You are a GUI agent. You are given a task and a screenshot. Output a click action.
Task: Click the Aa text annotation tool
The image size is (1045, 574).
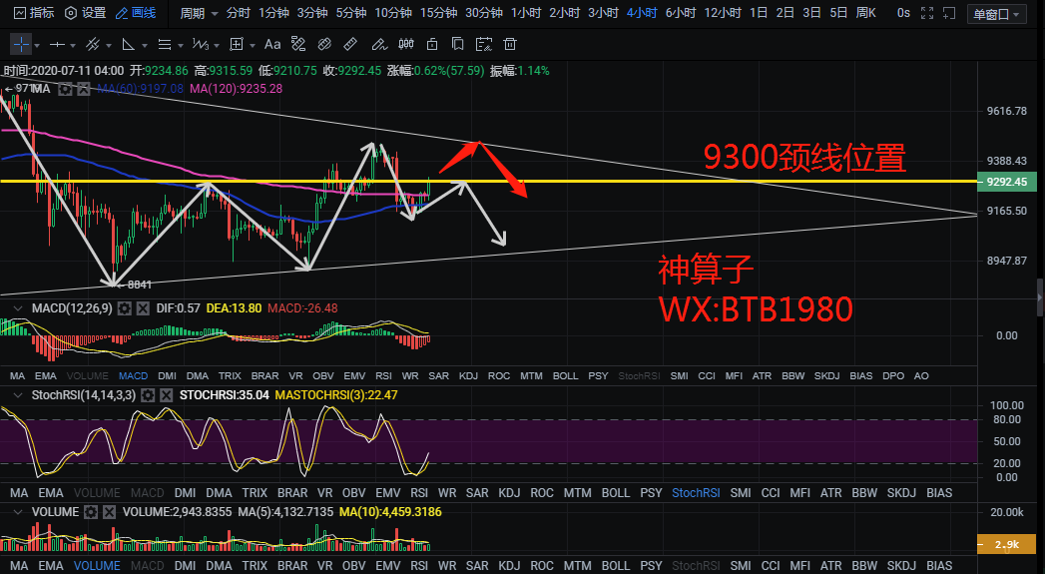[271, 45]
